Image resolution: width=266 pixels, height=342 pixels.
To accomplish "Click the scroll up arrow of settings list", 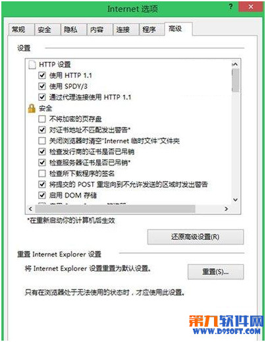I will click(x=235, y=65).
